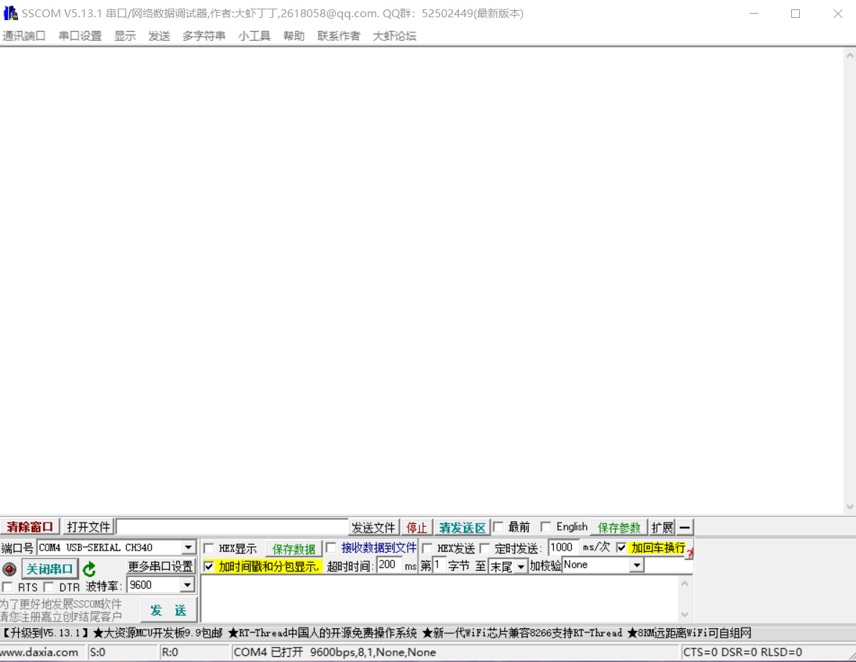
Task: Uncheck 加时间戳和分包显示
Action: point(209,565)
